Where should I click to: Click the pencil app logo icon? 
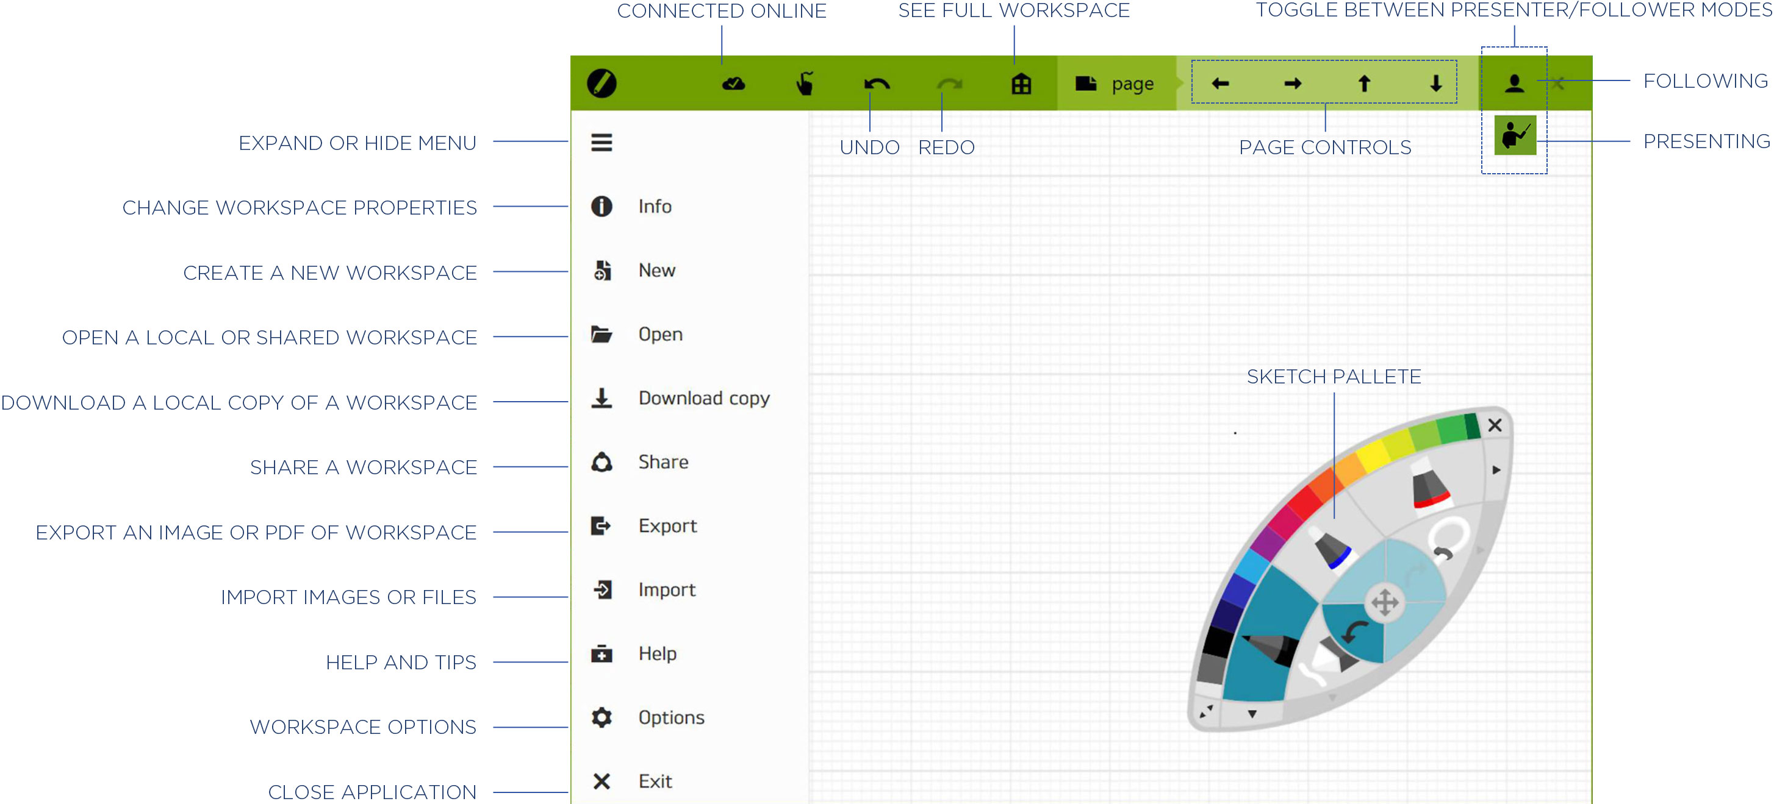[602, 84]
